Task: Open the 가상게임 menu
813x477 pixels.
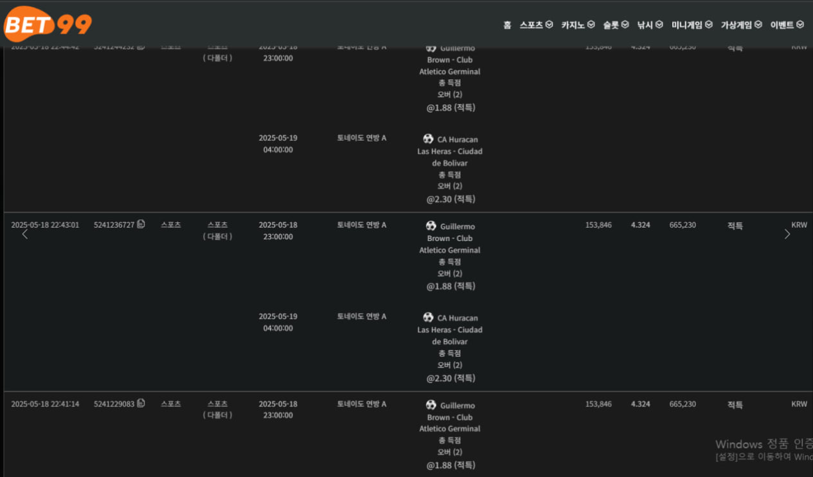Action: tap(741, 25)
